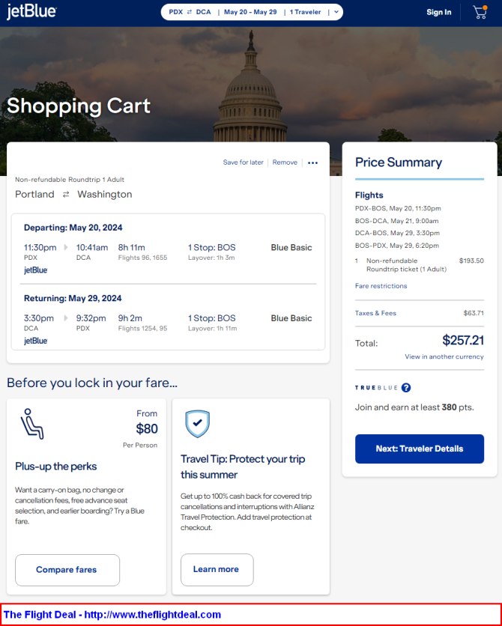Click the jetBlue airline logo under returning flight

[x=35, y=341]
